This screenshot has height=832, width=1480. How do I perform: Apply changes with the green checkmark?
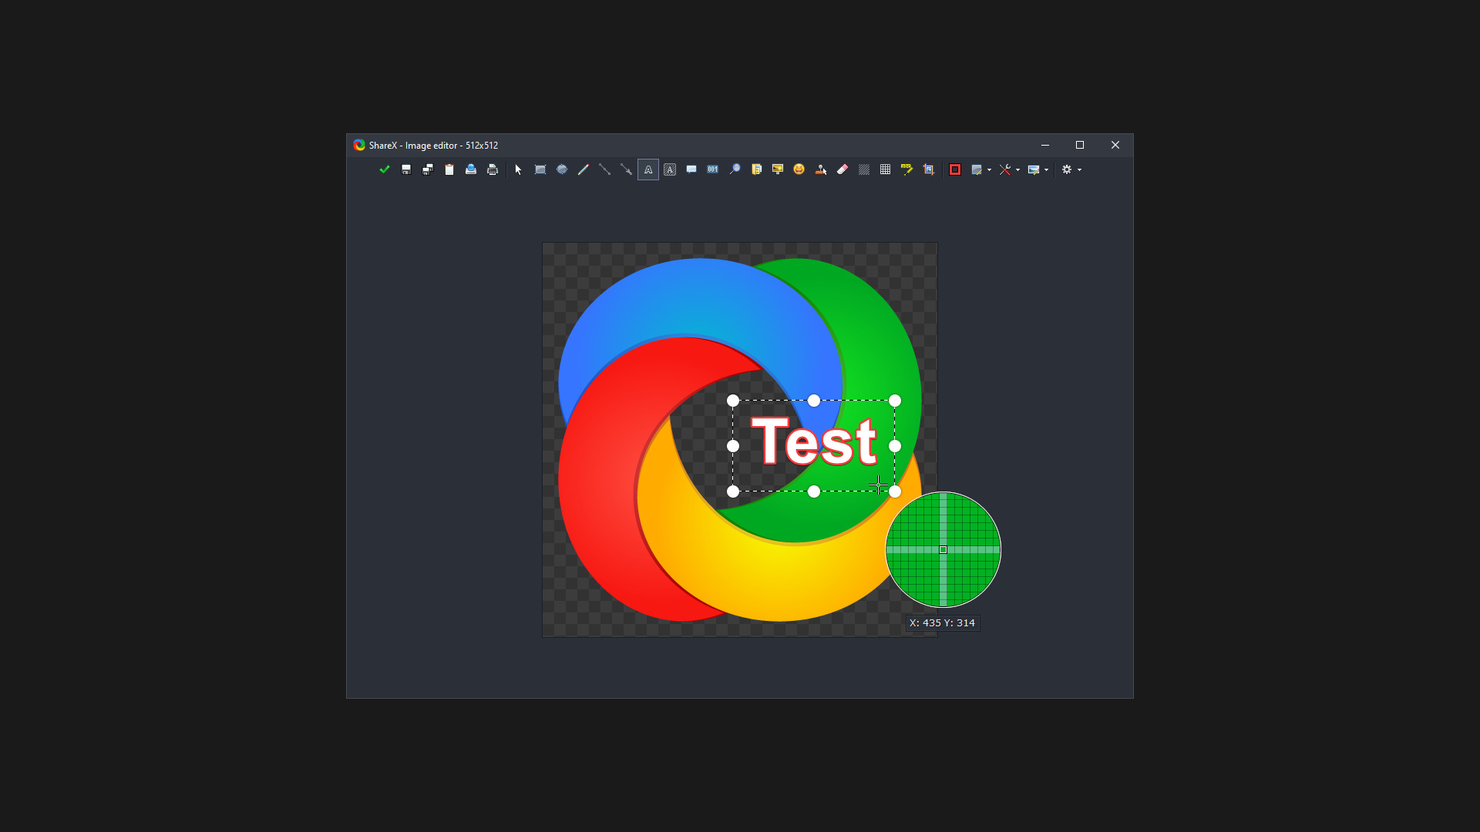click(385, 169)
